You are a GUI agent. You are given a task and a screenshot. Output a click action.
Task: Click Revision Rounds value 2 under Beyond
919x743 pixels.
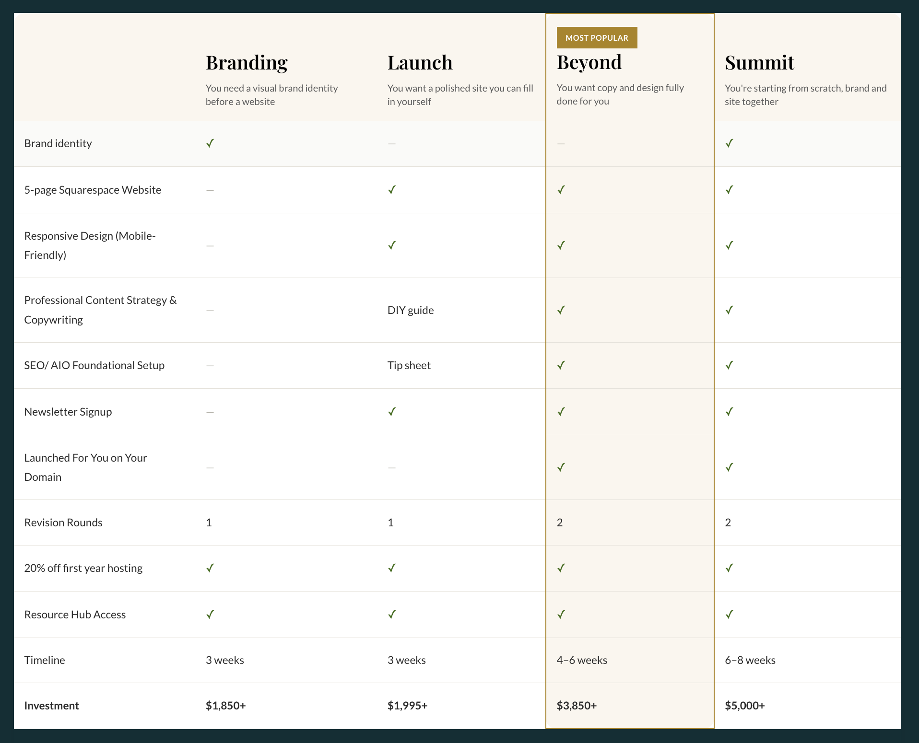click(560, 522)
